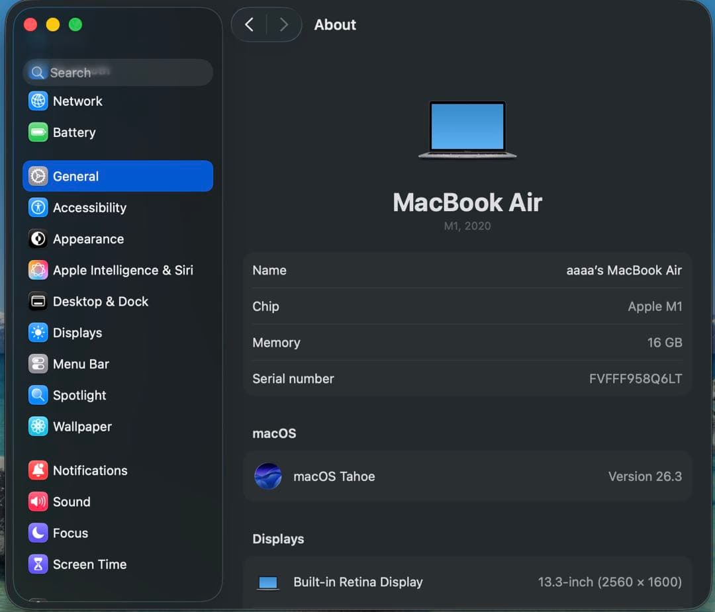
Task: Click the Displays sun icon
Action: (x=38, y=333)
